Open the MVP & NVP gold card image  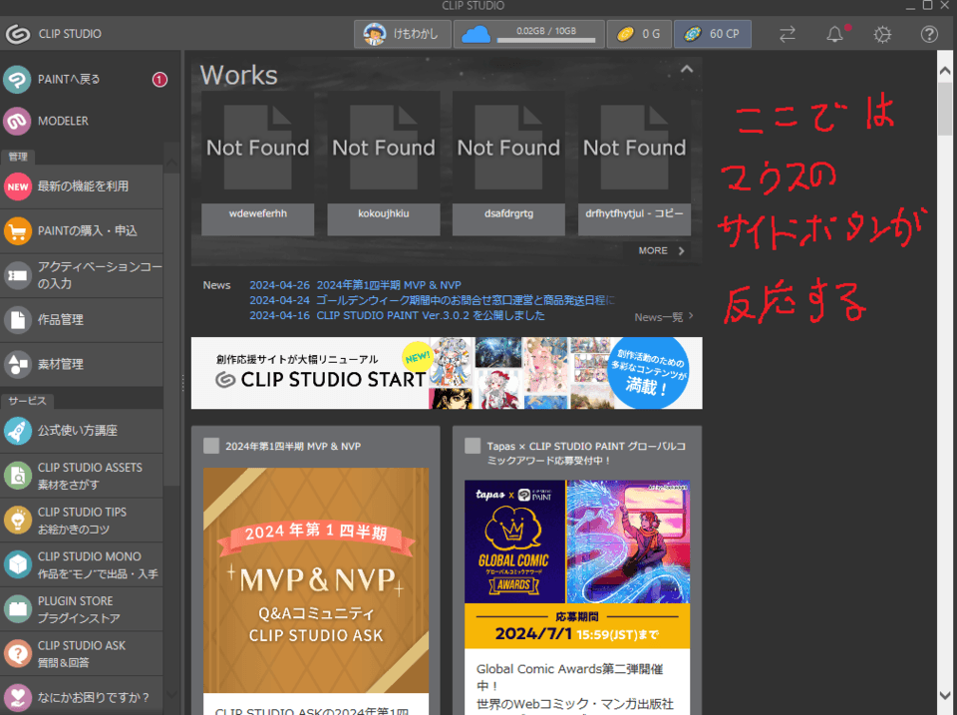[316, 580]
